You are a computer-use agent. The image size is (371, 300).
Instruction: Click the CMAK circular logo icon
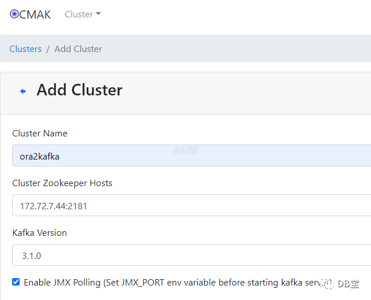(x=14, y=14)
